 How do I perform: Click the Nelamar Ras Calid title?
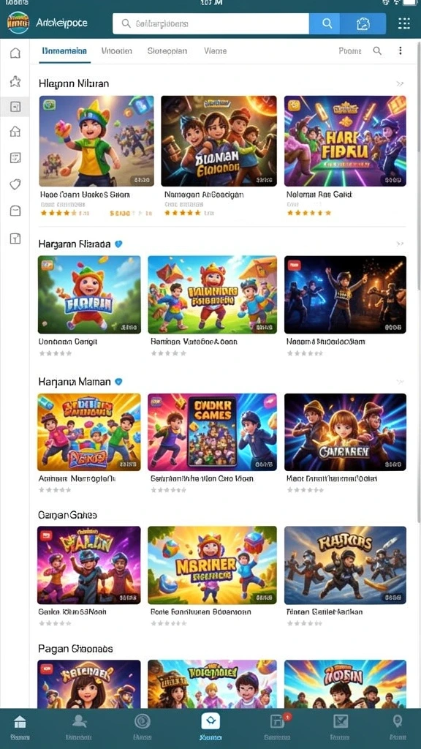(x=319, y=195)
